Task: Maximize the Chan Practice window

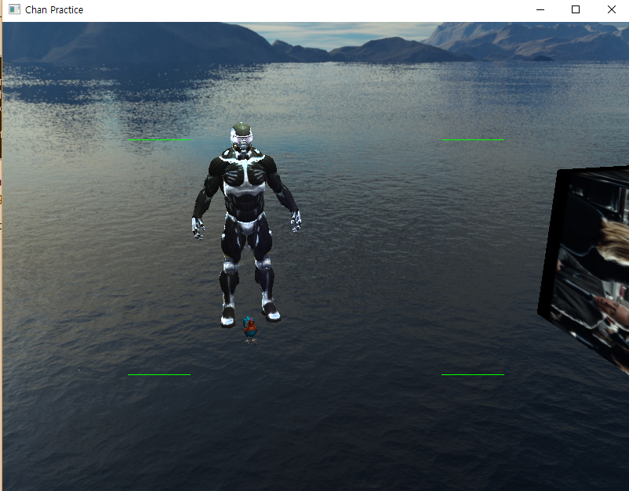Action: click(x=575, y=9)
